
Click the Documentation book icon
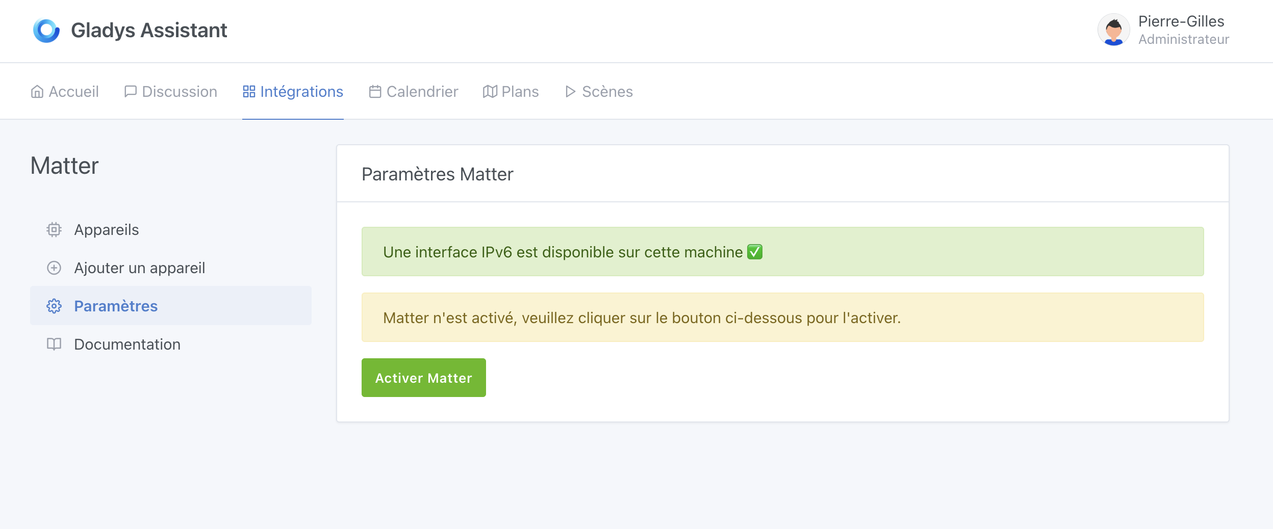pos(54,344)
